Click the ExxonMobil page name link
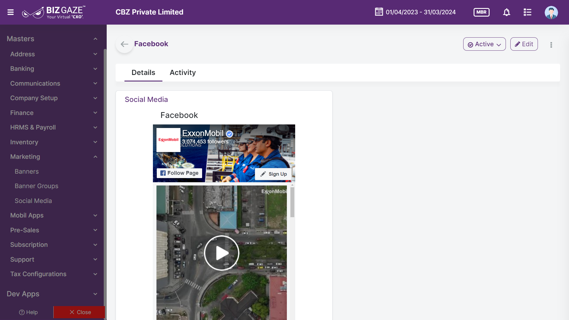The image size is (569, 320). coord(203,133)
